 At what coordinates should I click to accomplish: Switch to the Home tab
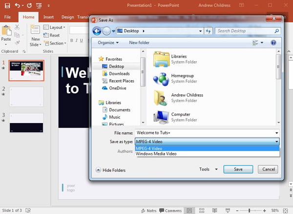click(29, 17)
